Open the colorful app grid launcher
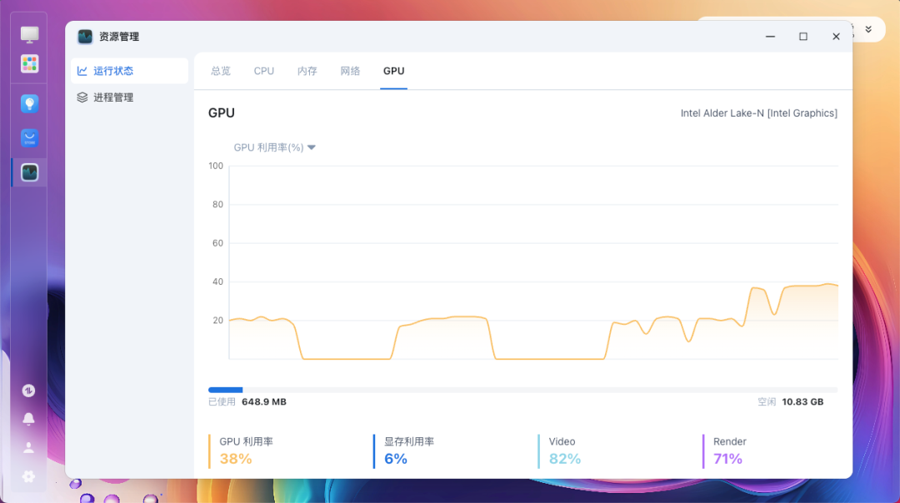The image size is (900, 503). pos(29,63)
